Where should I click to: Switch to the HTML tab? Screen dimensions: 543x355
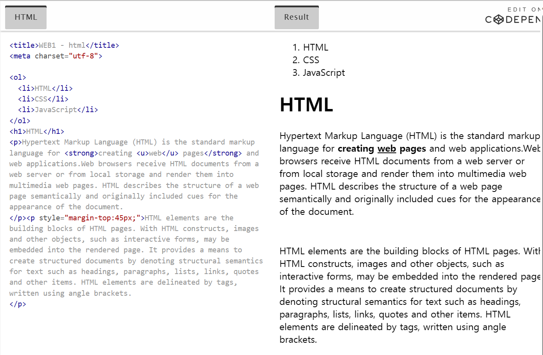pos(26,17)
